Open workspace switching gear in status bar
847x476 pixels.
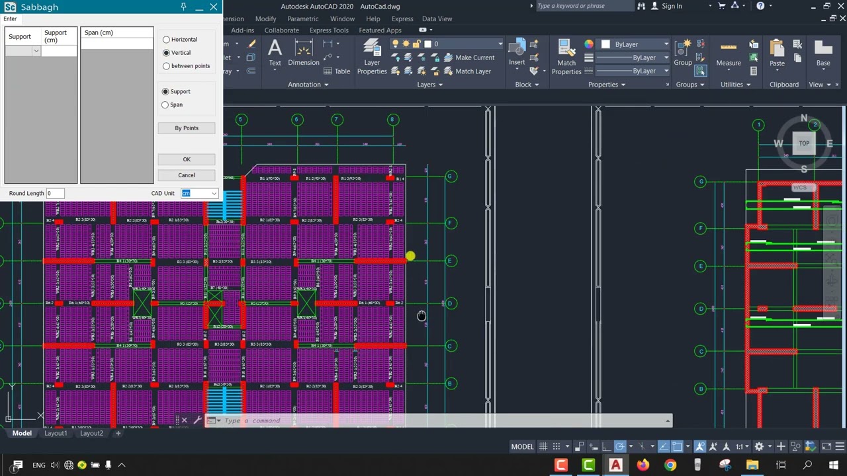pos(760,446)
